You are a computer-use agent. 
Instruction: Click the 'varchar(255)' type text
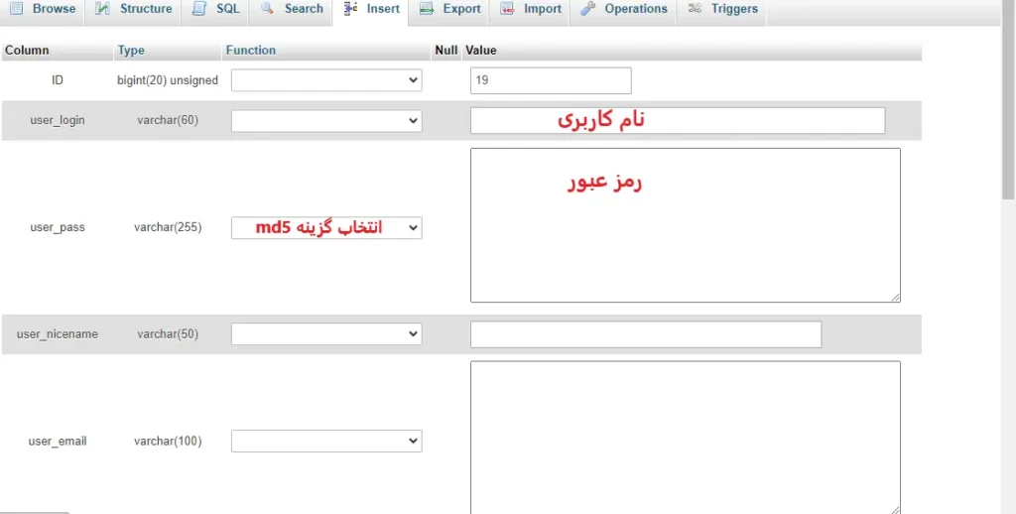tap(168, 227)
